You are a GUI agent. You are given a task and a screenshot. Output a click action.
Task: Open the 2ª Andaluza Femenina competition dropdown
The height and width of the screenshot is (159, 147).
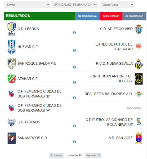(74, 5)
